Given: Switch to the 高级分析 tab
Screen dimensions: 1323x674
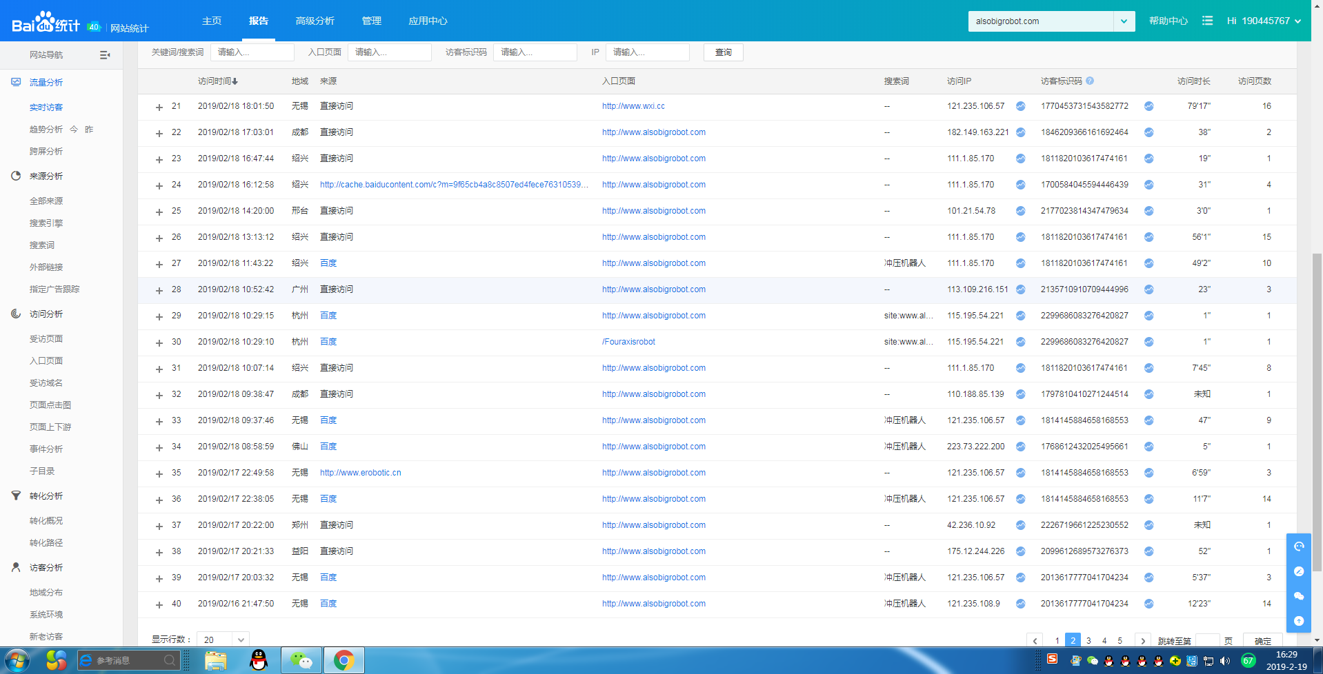Looking at the screenshot, I should (315, 21).
